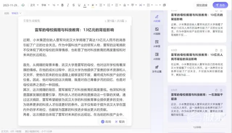Go to previous generated article

[x=105, y=21]
